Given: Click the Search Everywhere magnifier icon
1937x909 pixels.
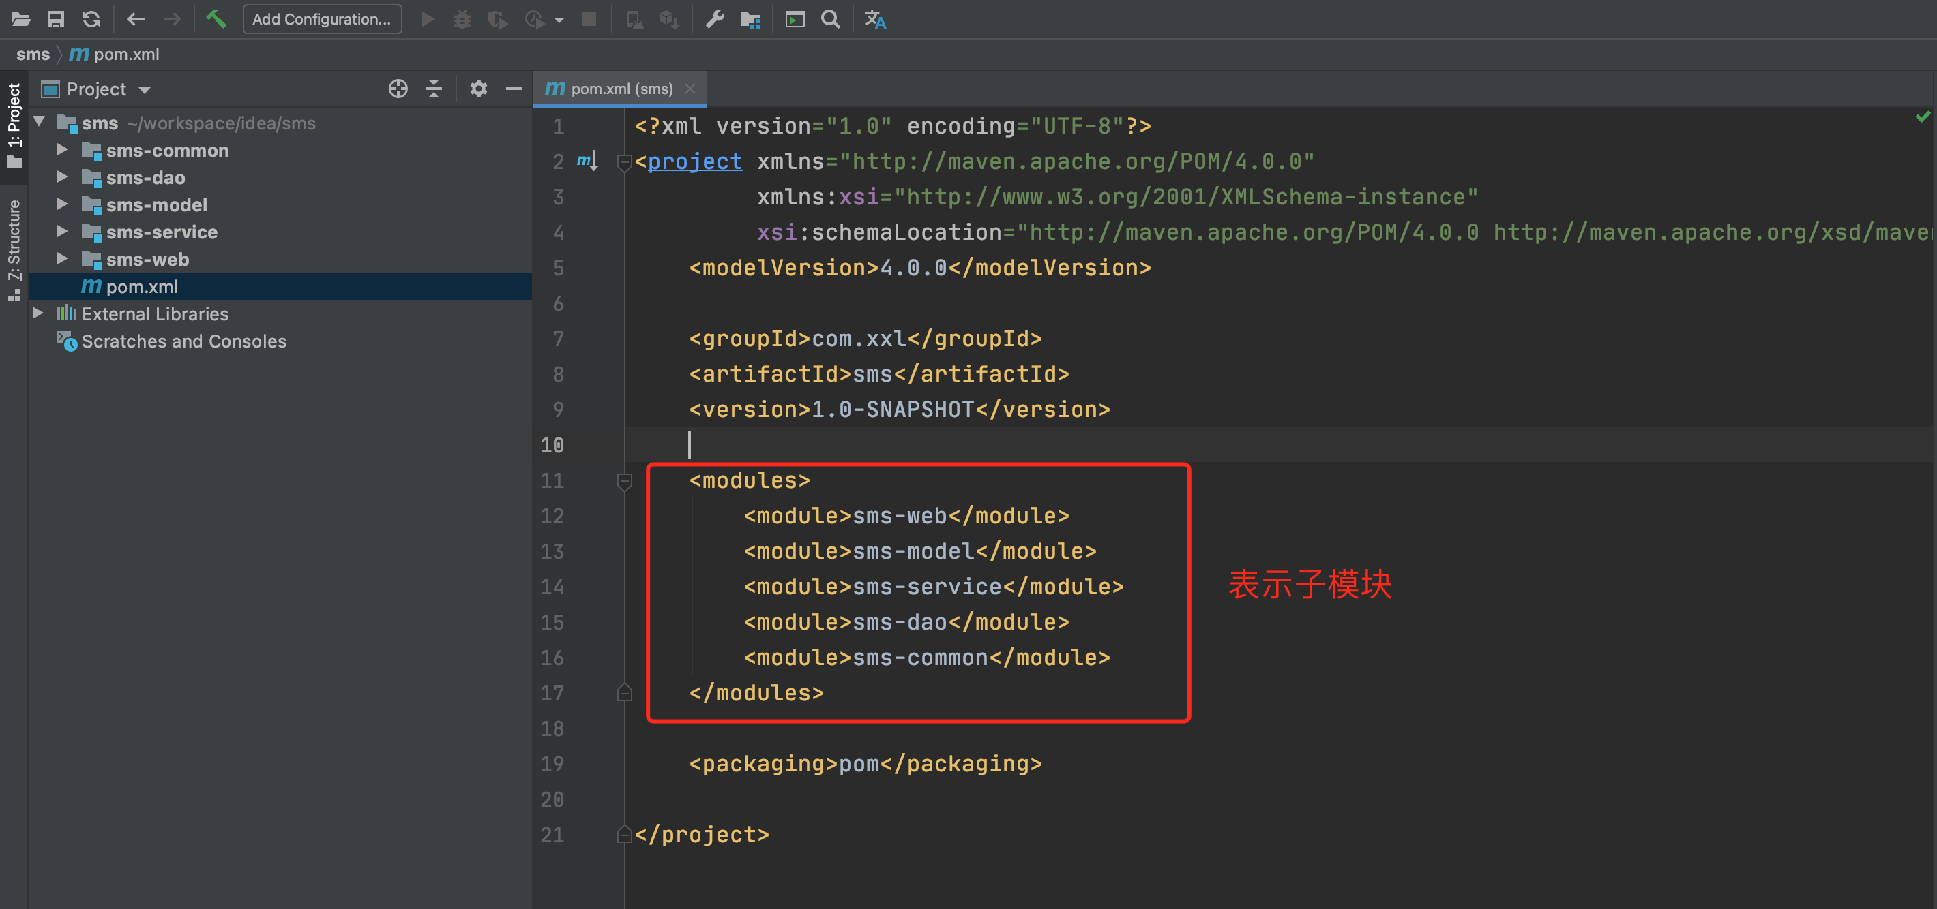Looking at the screenshot, I should point(830,19).
